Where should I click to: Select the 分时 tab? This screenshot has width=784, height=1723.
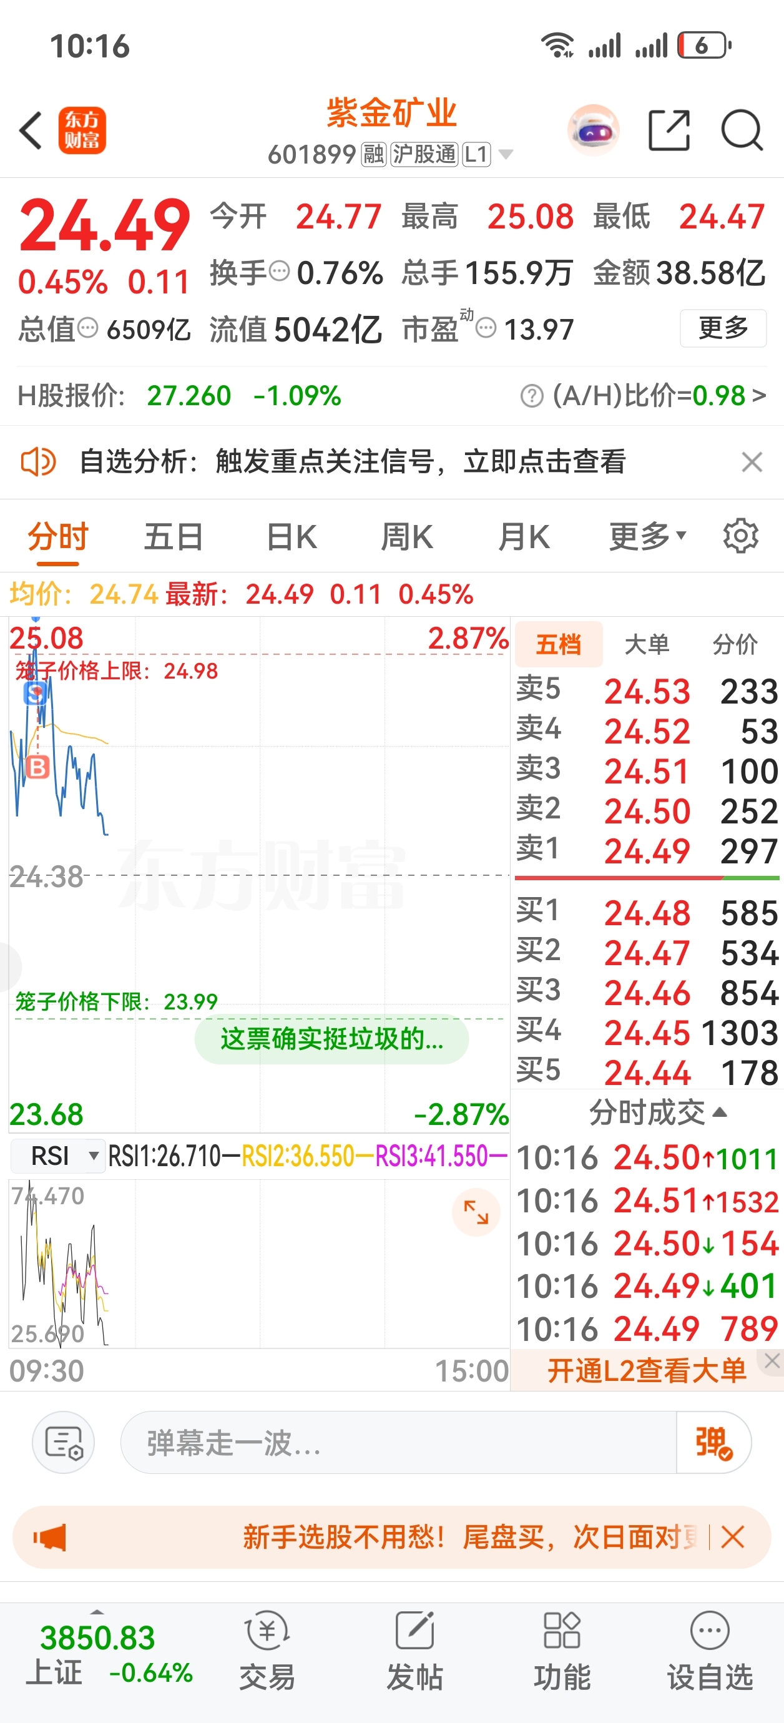[58, 537]
